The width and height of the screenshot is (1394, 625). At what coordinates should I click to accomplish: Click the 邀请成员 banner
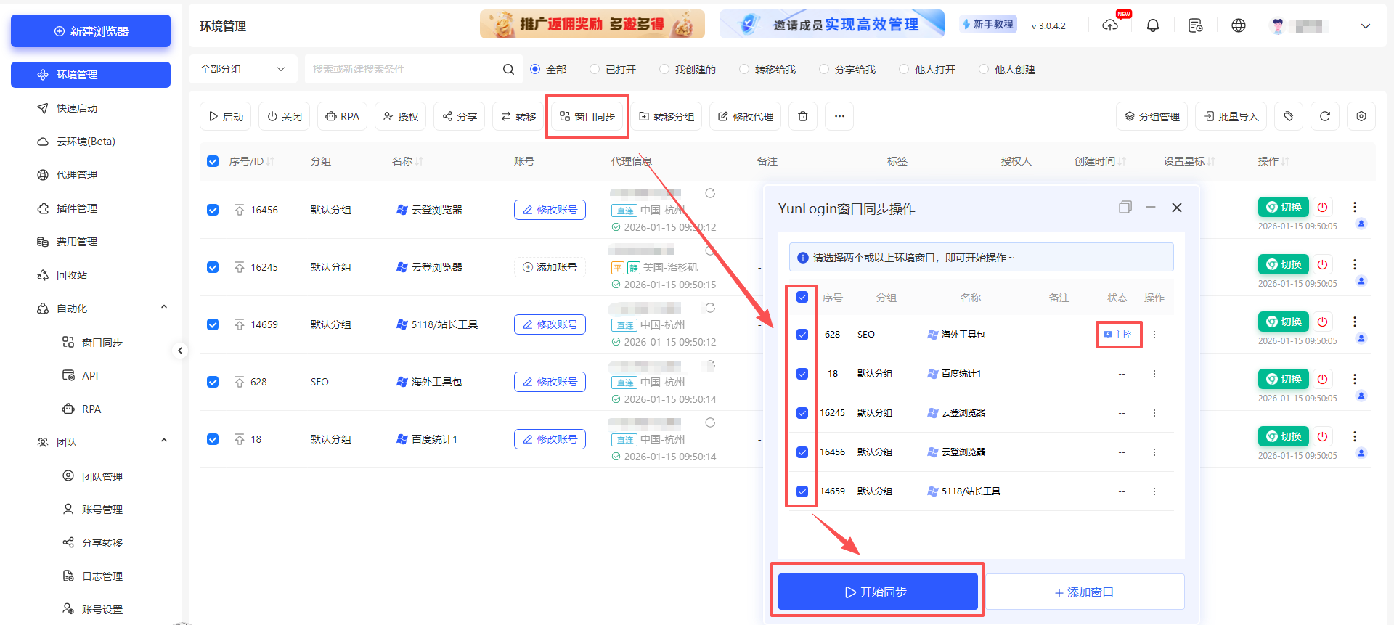tap(832, 24)
